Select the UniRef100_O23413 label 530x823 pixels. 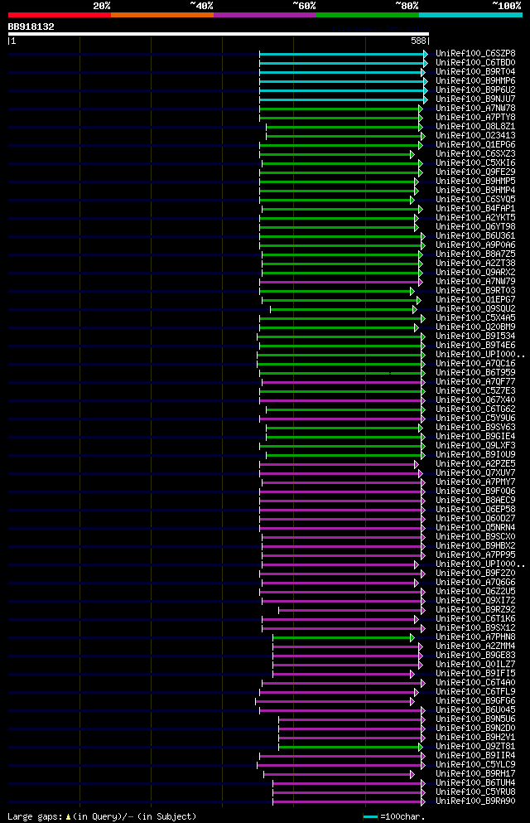[x=475, y=135]
